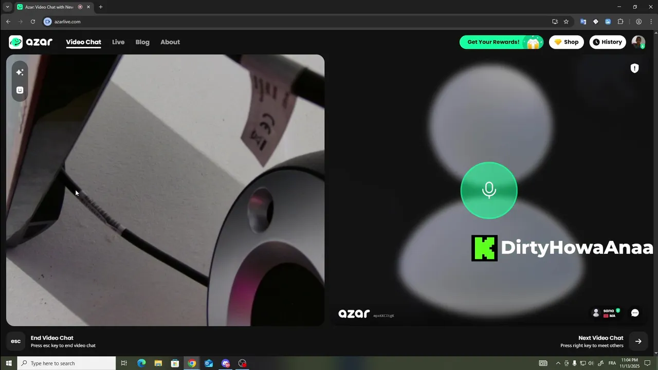Screen dimensions: 658x370
Task: Open the chat bubble icon on the partner video
Action: tap(635, 313)
